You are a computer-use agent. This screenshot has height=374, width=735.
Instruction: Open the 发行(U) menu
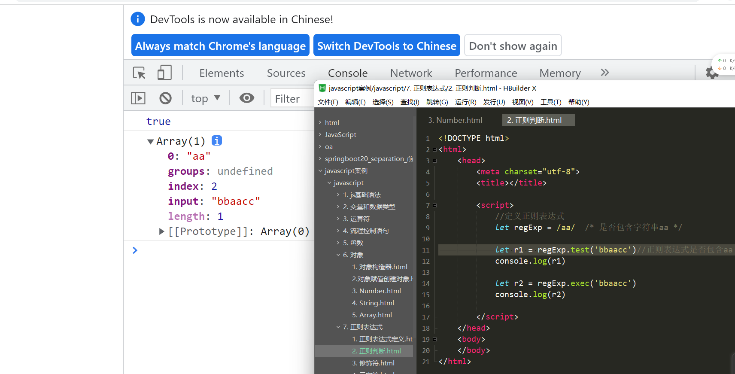[494, 102]
